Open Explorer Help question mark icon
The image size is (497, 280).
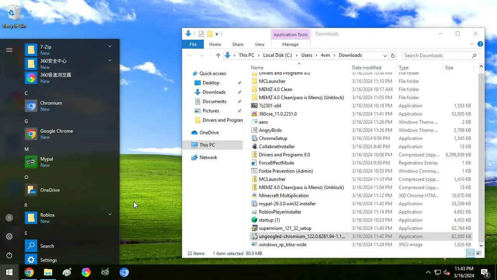pos(480,44)
